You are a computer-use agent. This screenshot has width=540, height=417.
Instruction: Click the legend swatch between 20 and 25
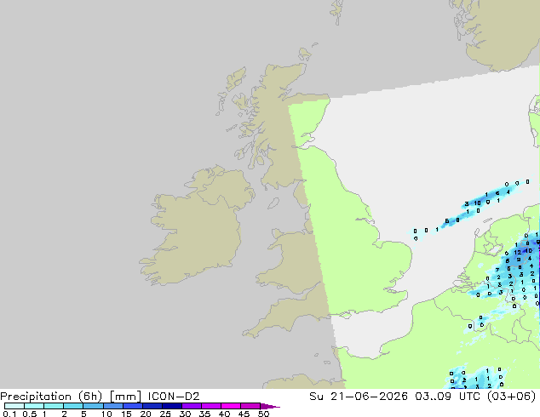click(x=152, y=406)
